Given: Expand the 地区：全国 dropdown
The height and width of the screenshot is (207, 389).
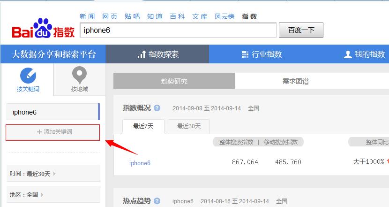Looking at the screenshot, I should tap(53, 194).
